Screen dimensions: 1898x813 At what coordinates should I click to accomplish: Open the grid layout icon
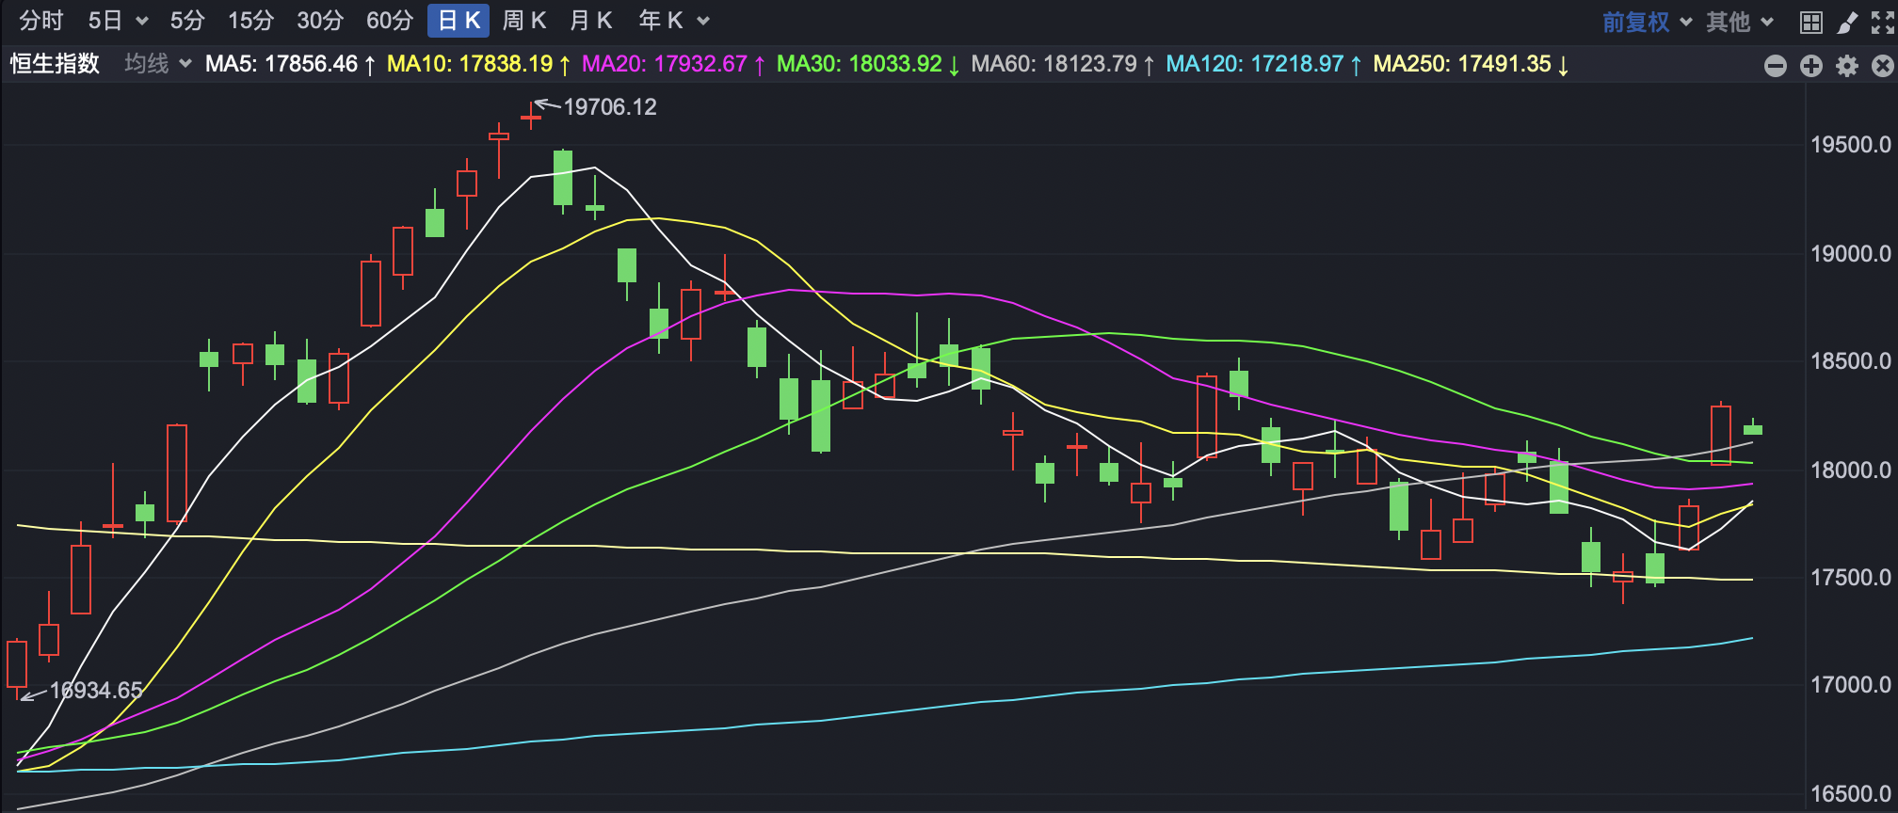click(1810, 23)
